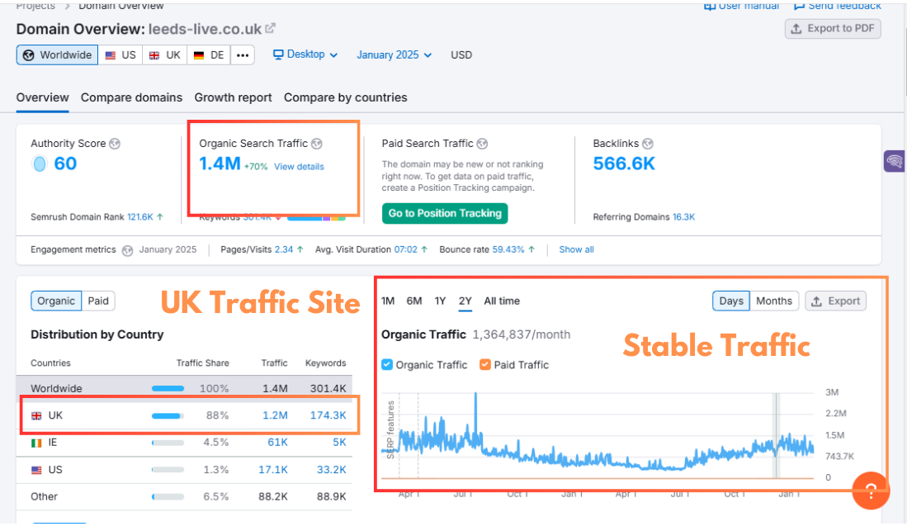Click the purple side panel widget icon

[x=894, y=161]
